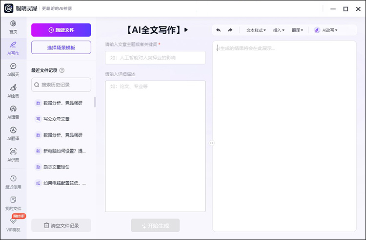Open the 首页 home icon in sidebar
This screenshot has height=240, width=366.
pos(13,23)
